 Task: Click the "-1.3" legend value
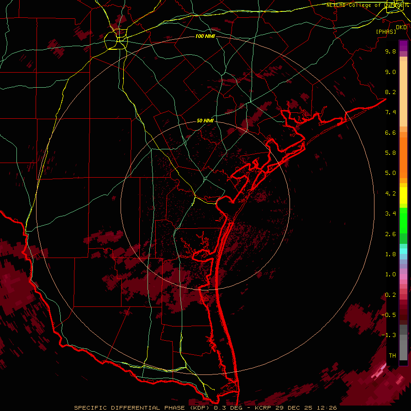(389, 335)
